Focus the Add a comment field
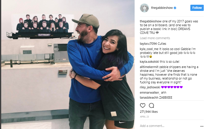This screenshot has width=204, height=129. click(169, 126)
